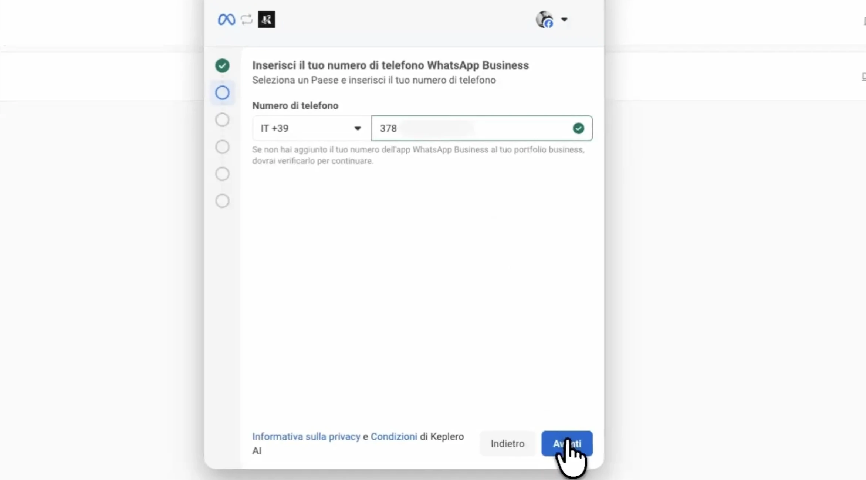This screenshot has width=866, height=480.
Task: Click the Inserisci numero WhatsApp Business heading
Action: [390, 65]
